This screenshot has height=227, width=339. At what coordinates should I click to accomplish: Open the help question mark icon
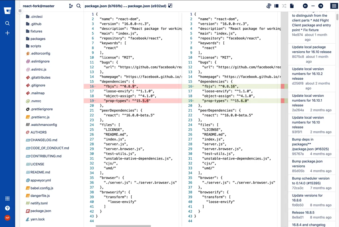pyautogui.click(x=7, y=208)
